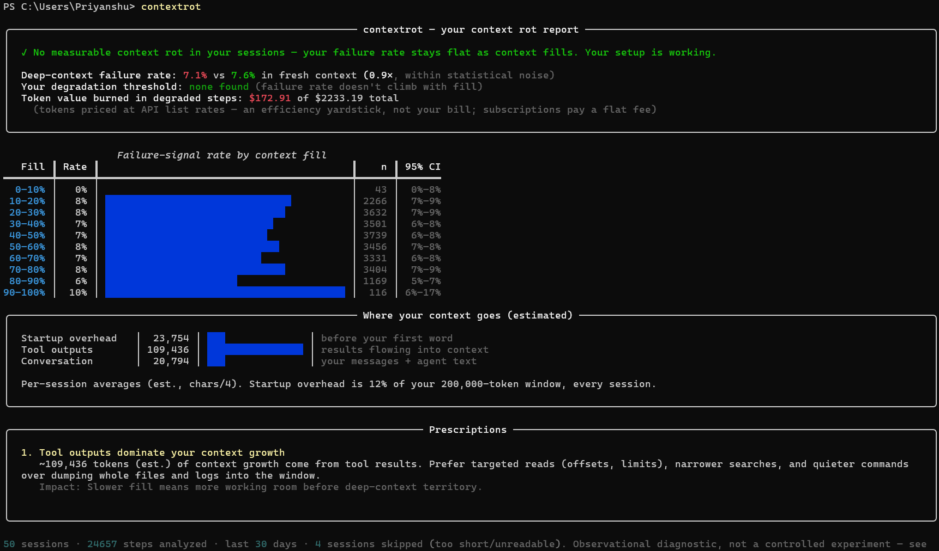Click 'results flowing into context' description
The image size is (939, 551).
click(x=405, y=350)
